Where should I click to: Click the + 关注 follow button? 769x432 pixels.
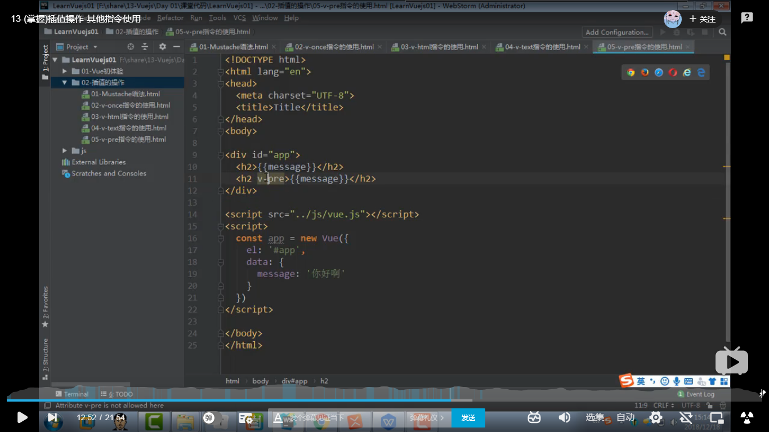click(x=702, y=19)
